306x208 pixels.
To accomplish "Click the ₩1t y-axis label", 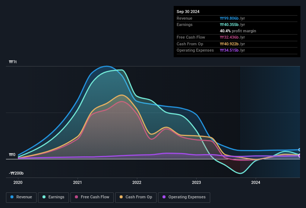I will tap(13, 62).
